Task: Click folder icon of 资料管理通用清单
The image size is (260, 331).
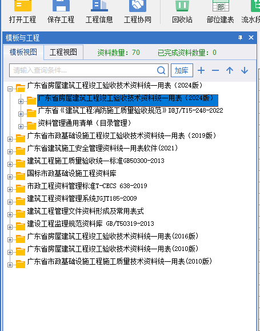Action: 31,126
